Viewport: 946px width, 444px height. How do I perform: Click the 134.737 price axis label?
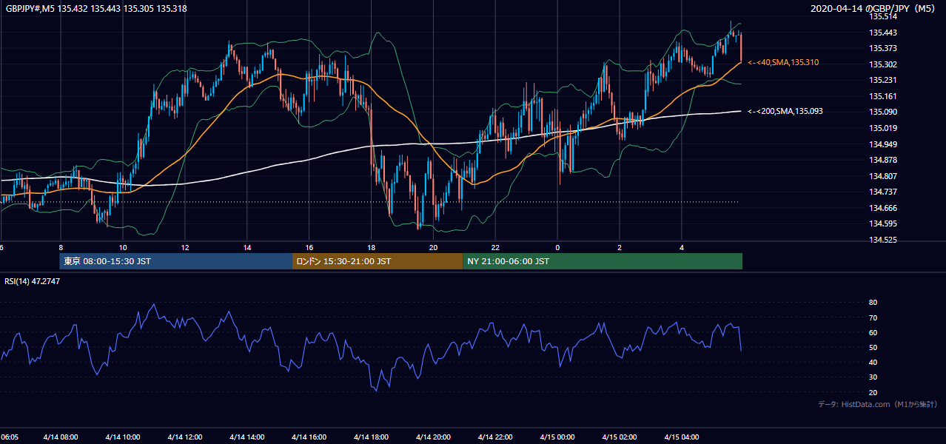[x=883, y=192]
